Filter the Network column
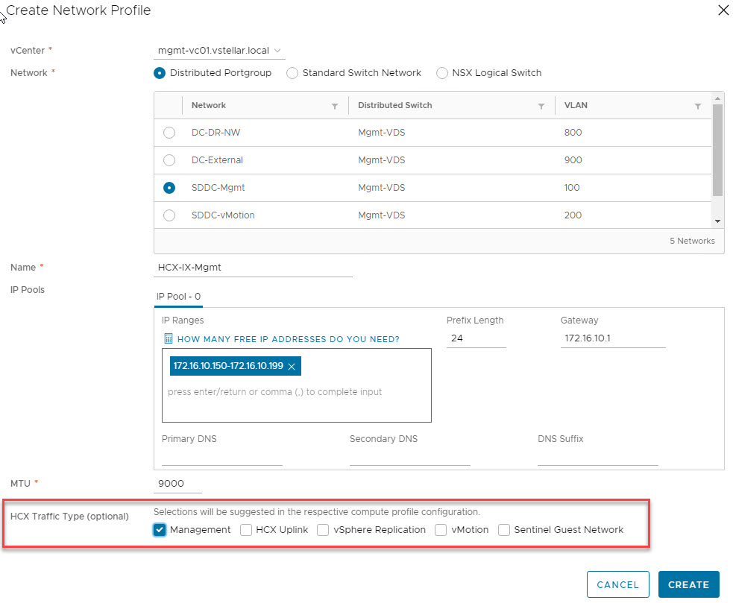 coord(335,107)
